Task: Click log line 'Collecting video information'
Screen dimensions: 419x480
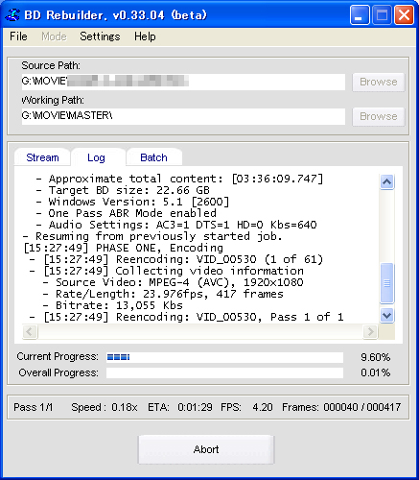Action: tap(209, 271)
